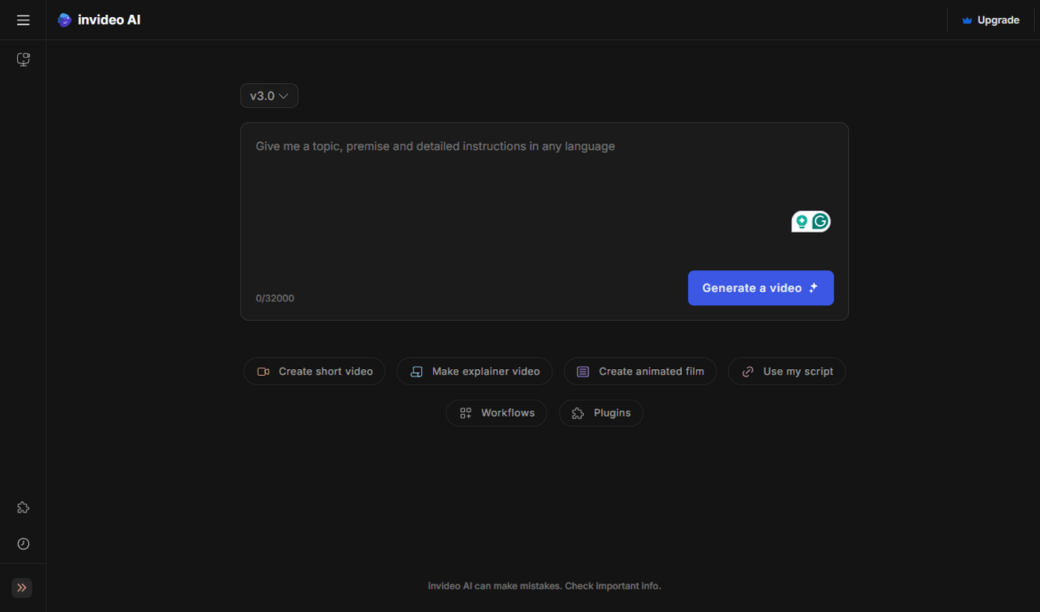Click the Generate a video button

tap(760, 288)
